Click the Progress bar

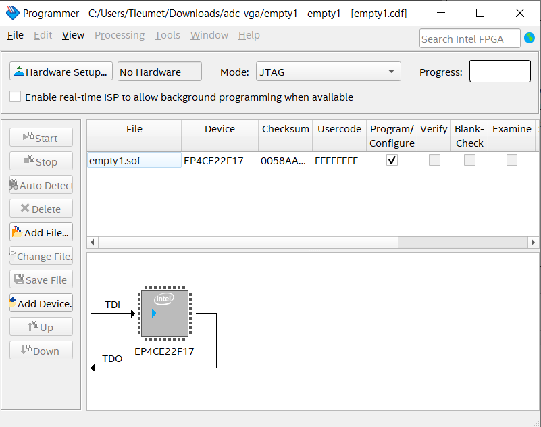pyautogui.click(x=500, y=72)
